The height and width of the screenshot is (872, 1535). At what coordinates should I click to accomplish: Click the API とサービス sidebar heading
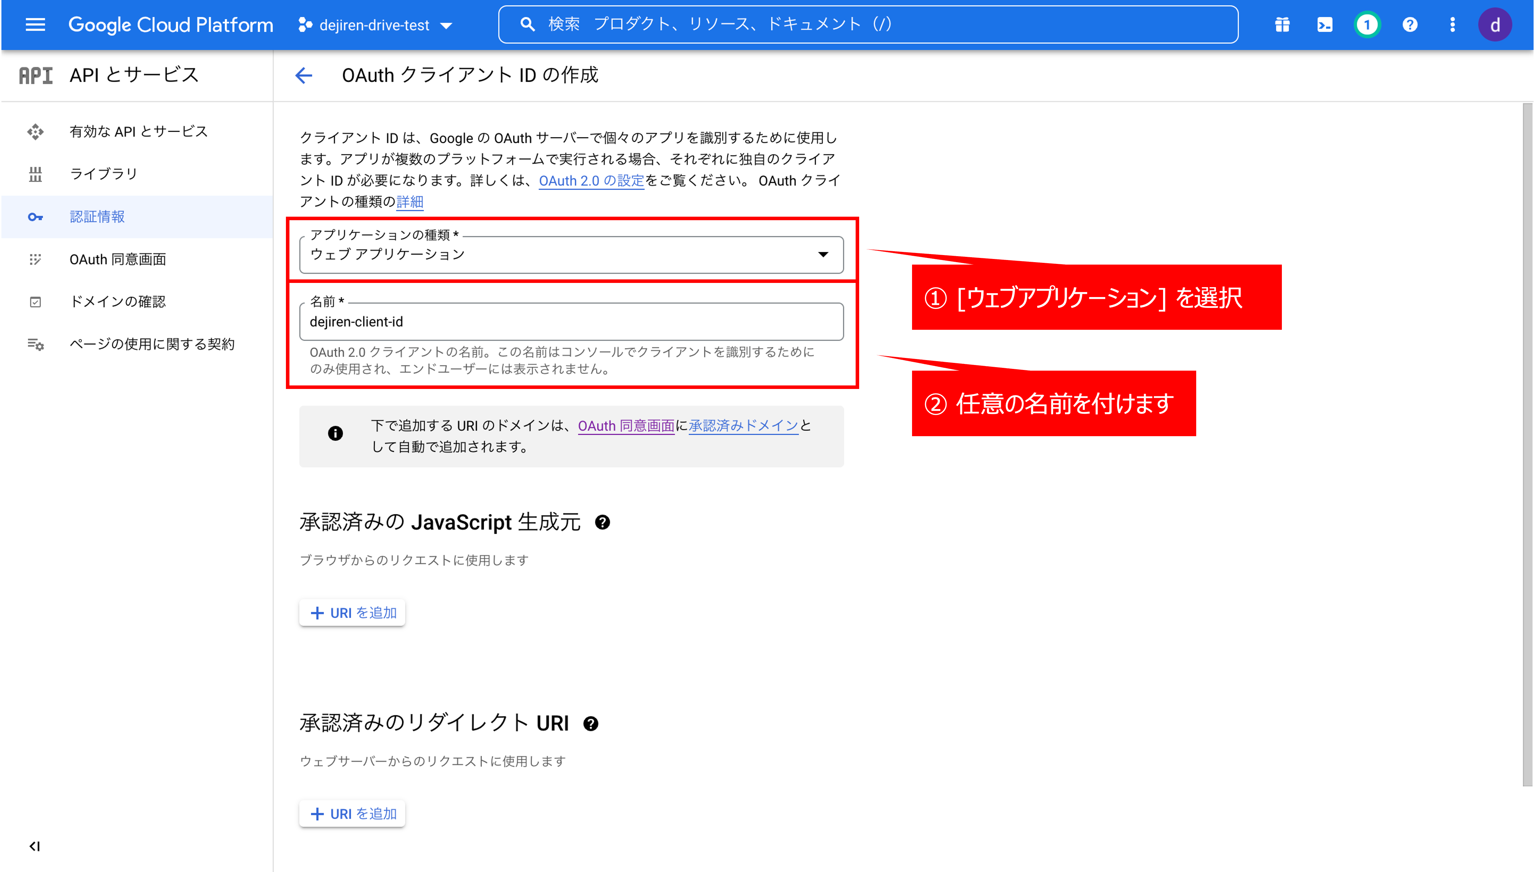click(134, 75)
